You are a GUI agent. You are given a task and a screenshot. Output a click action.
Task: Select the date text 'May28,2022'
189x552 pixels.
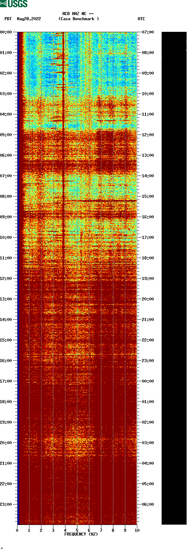coord(29,19)
